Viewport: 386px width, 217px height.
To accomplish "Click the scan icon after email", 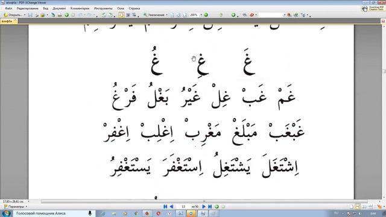I will tap(53, 15).
